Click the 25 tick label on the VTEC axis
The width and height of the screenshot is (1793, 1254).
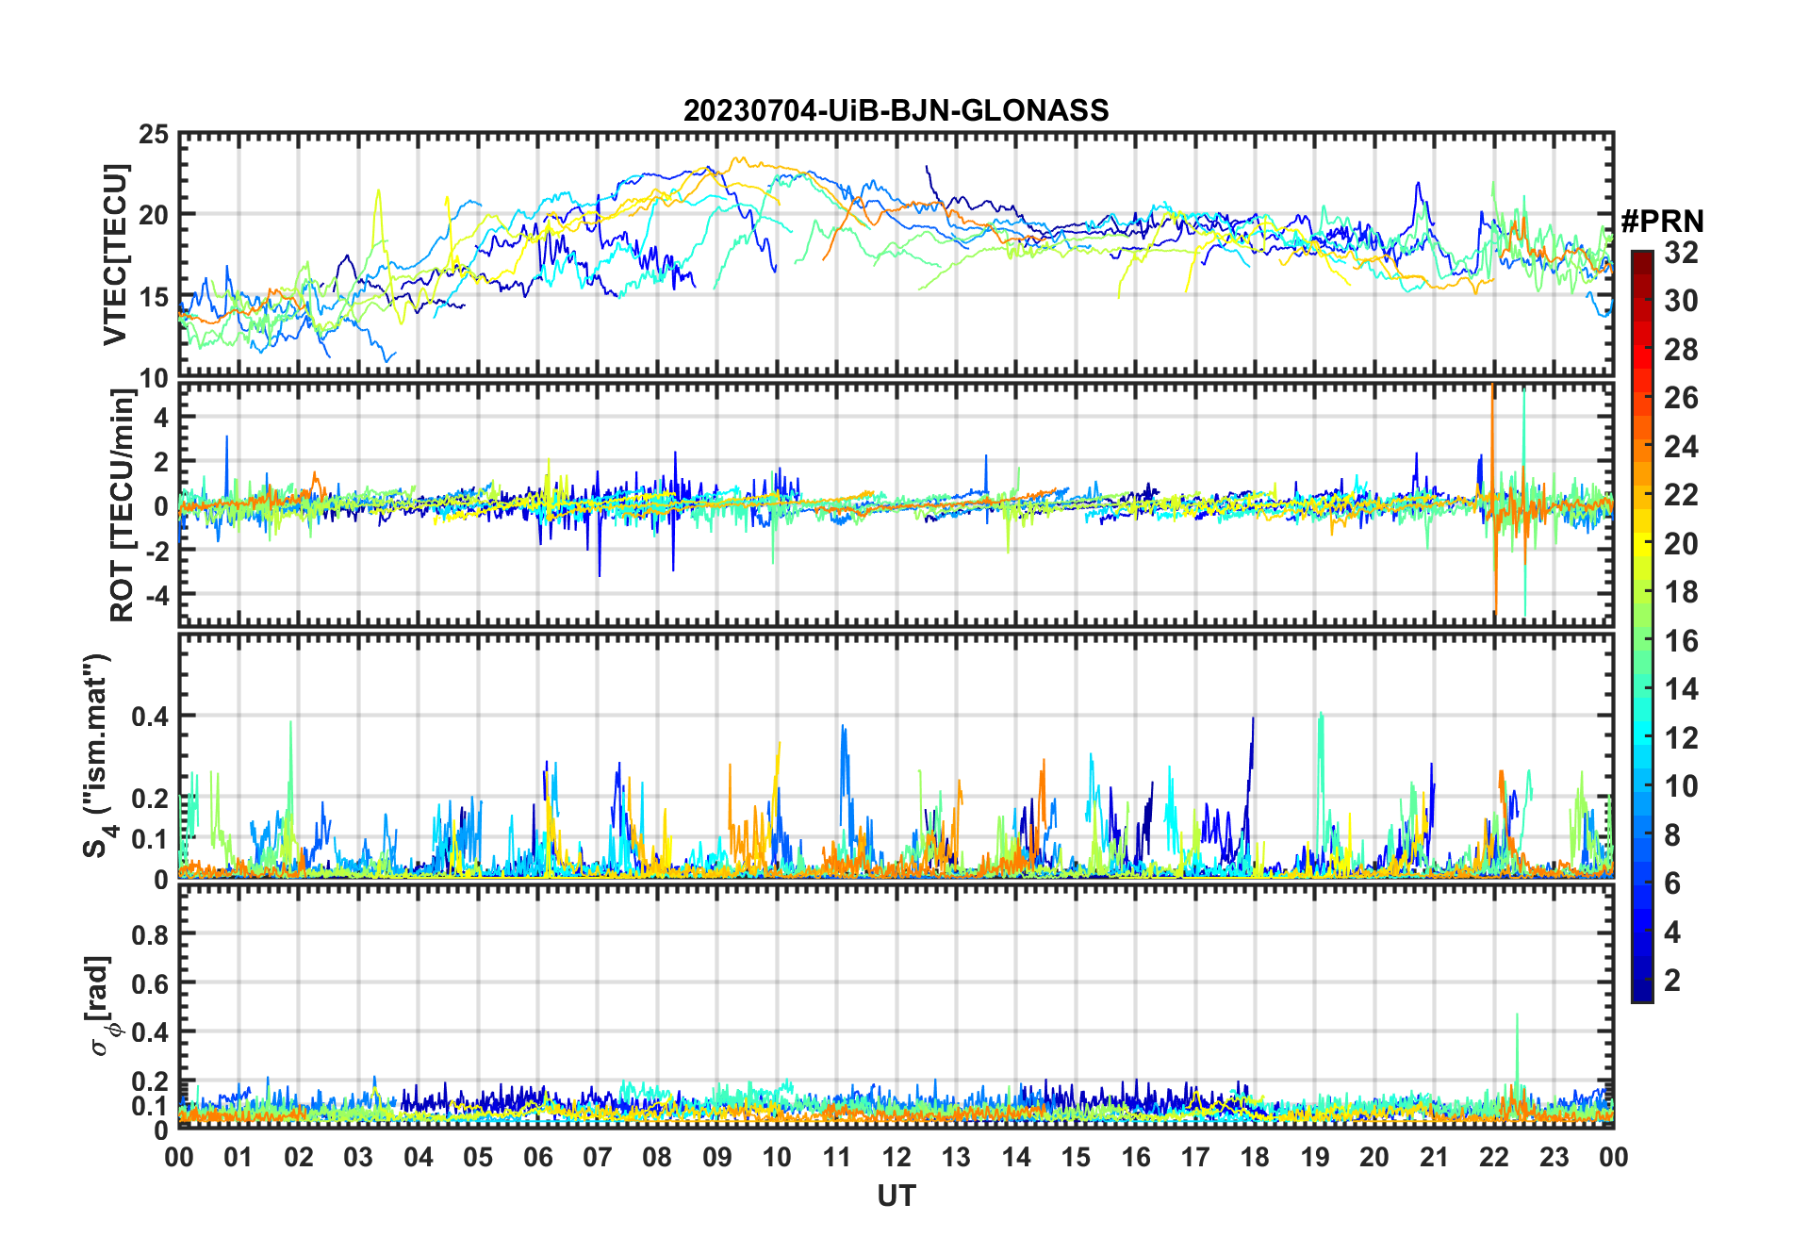point(154,135)
